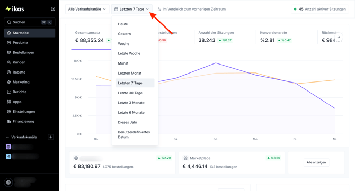Collapse the sidebar panel icon
This screenshot has width=355, height=191.
53,9
